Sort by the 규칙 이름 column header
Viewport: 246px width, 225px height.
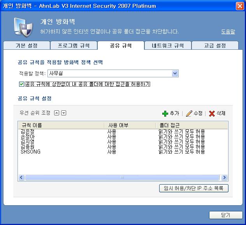(61, 125)
